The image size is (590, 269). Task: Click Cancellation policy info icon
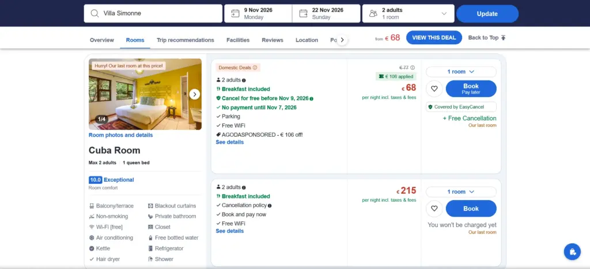click(x=270, y=206)
